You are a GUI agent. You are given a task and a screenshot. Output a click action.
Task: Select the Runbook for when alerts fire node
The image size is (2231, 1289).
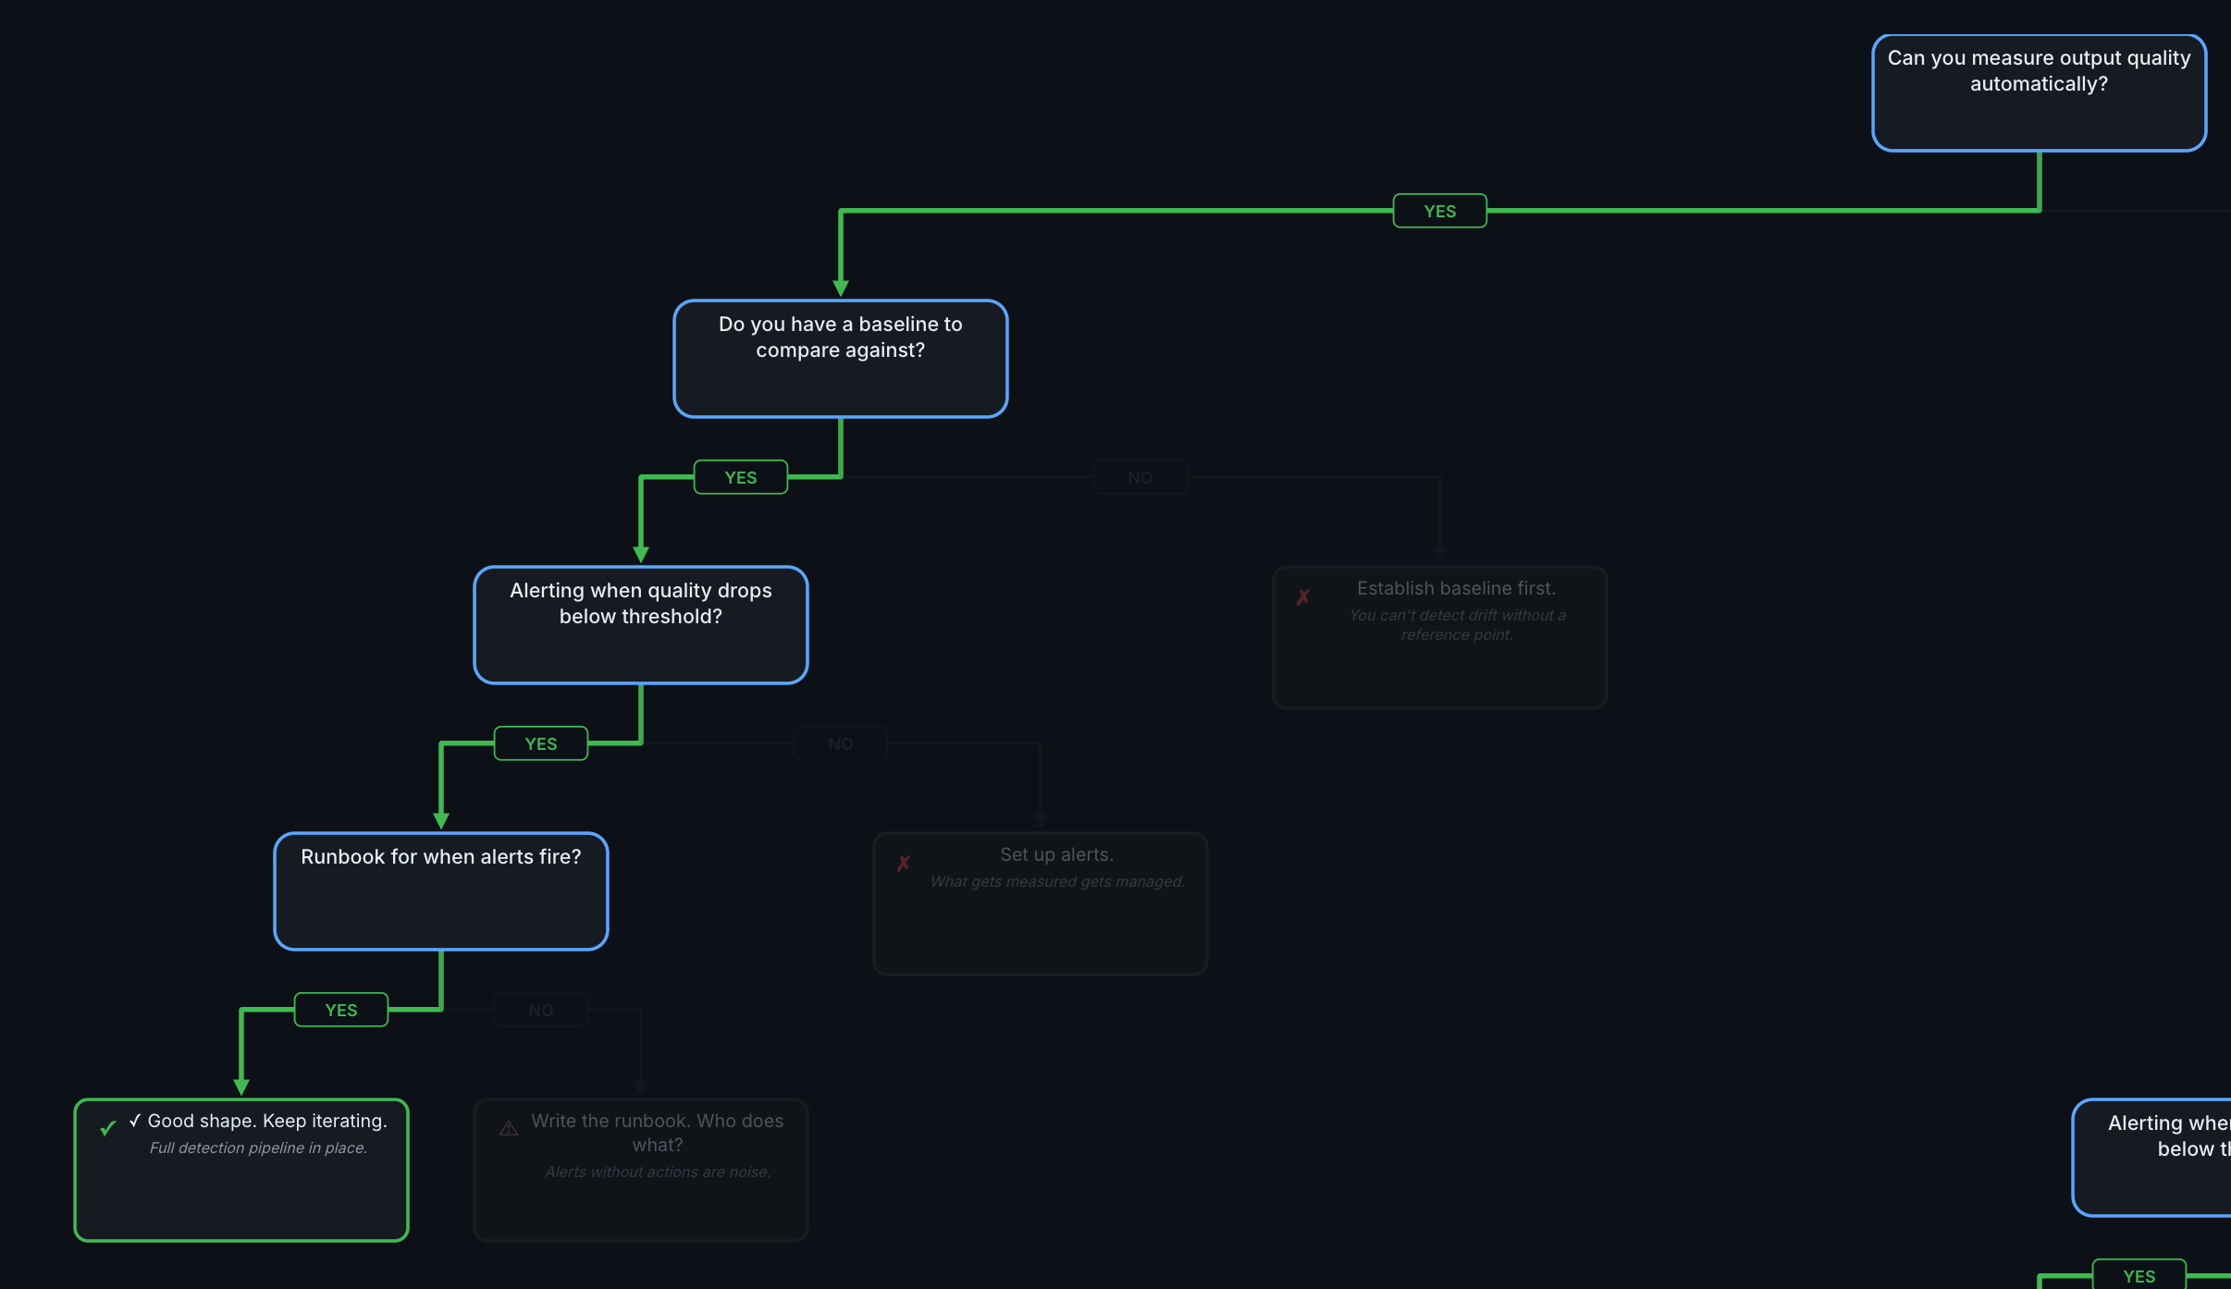pos(440,890)
